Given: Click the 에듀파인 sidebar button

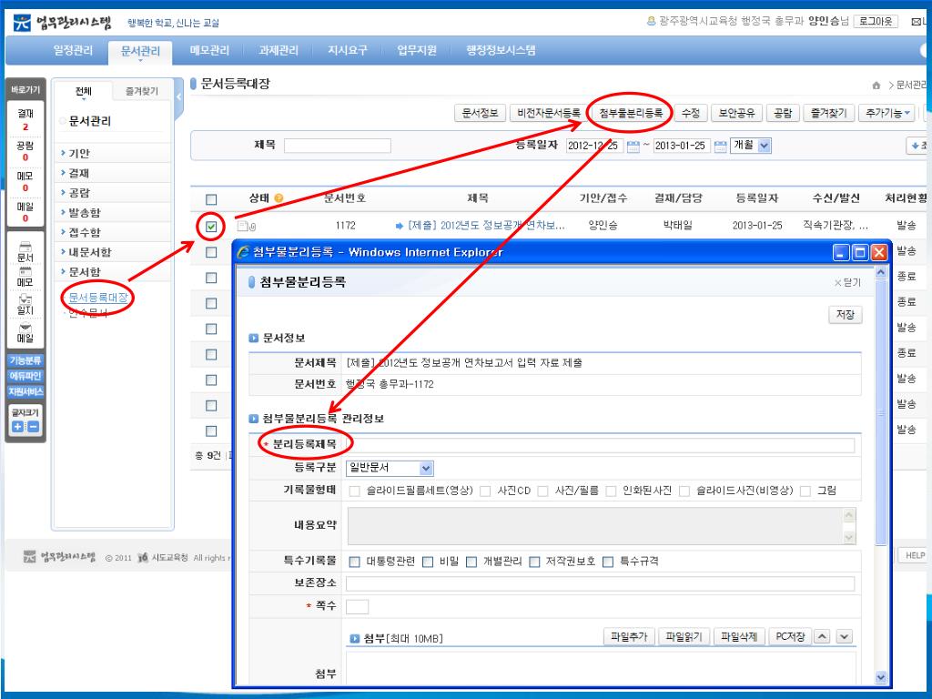Looking at the screenshot, I should pos(25,376).
